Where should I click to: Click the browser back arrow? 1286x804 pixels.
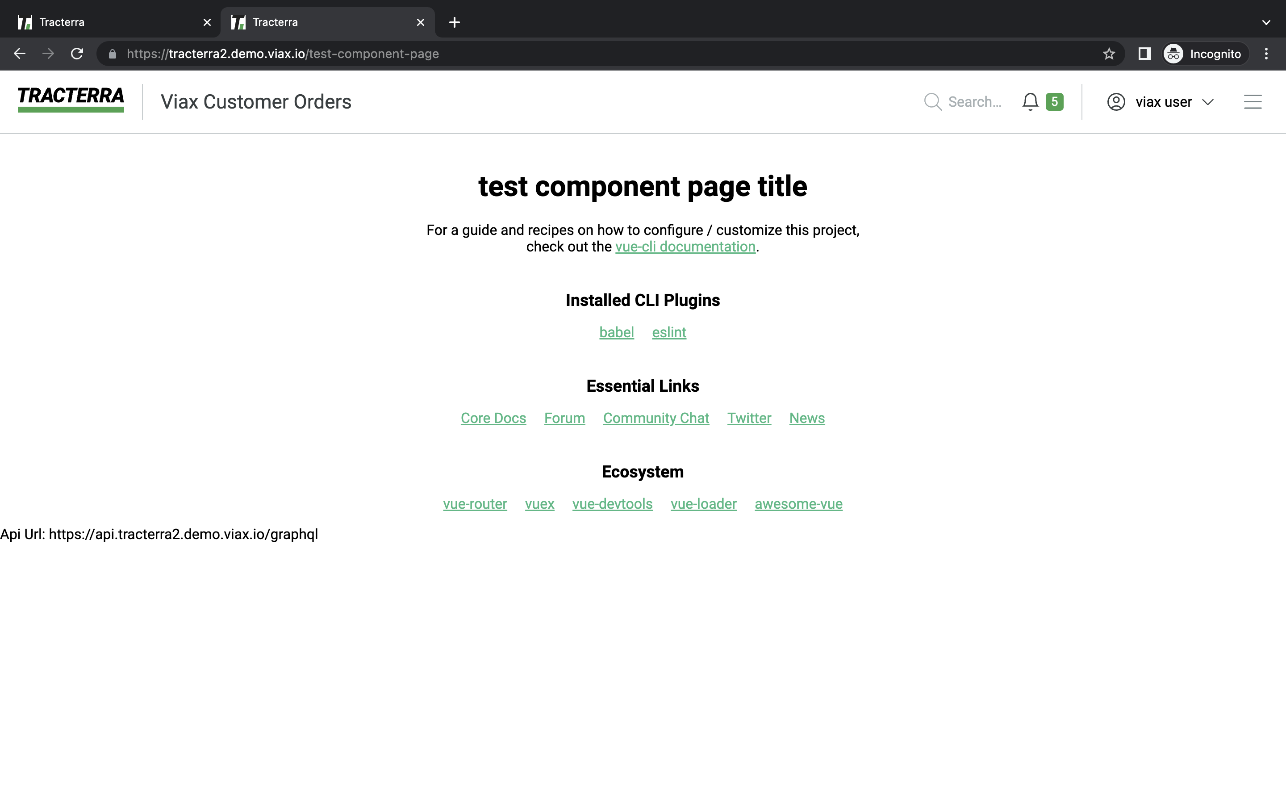20,54
